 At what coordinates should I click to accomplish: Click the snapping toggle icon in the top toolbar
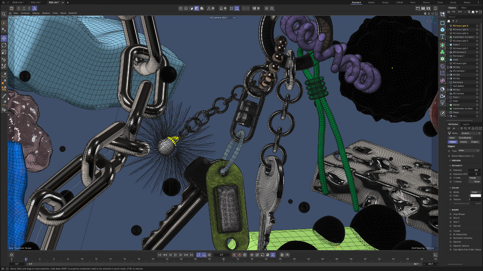pos(221,8)
